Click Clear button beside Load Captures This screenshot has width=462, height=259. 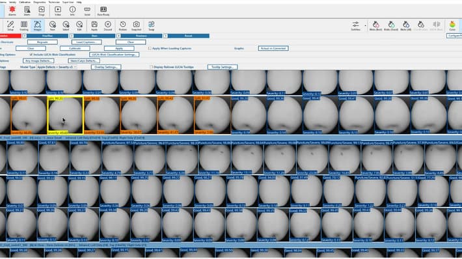[131, 42]
